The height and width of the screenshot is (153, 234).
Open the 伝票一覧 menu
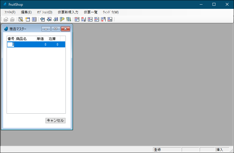pyautogui.click(x=91, y=12)
